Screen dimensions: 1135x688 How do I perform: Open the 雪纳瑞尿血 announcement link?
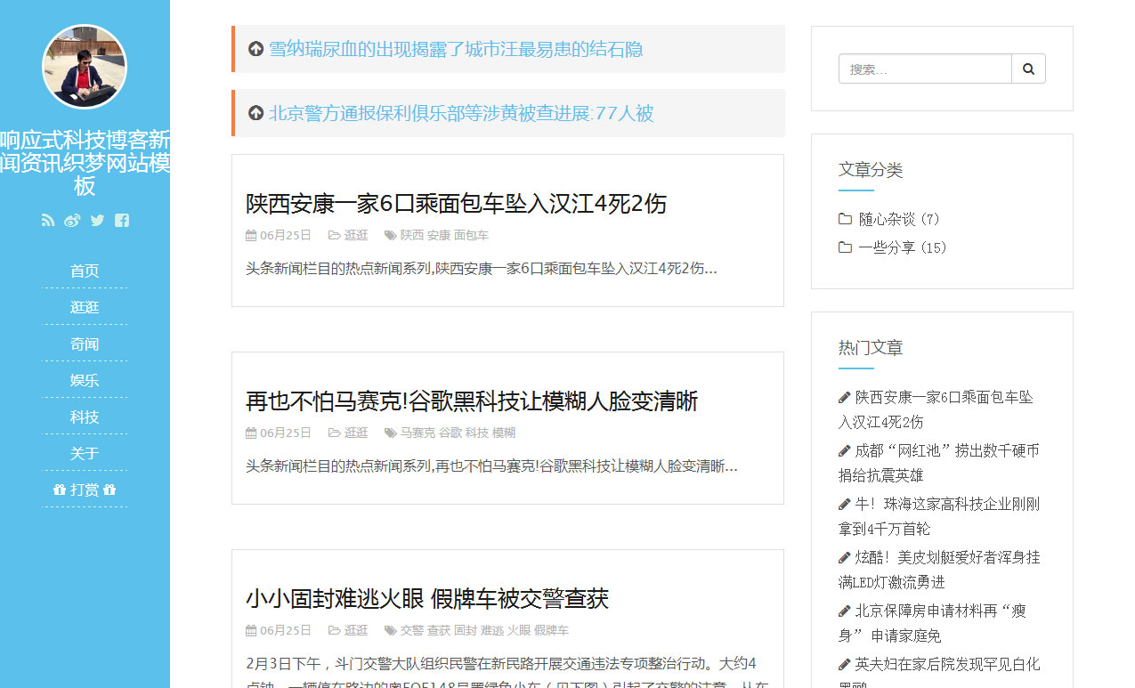(x=457, y=49)
